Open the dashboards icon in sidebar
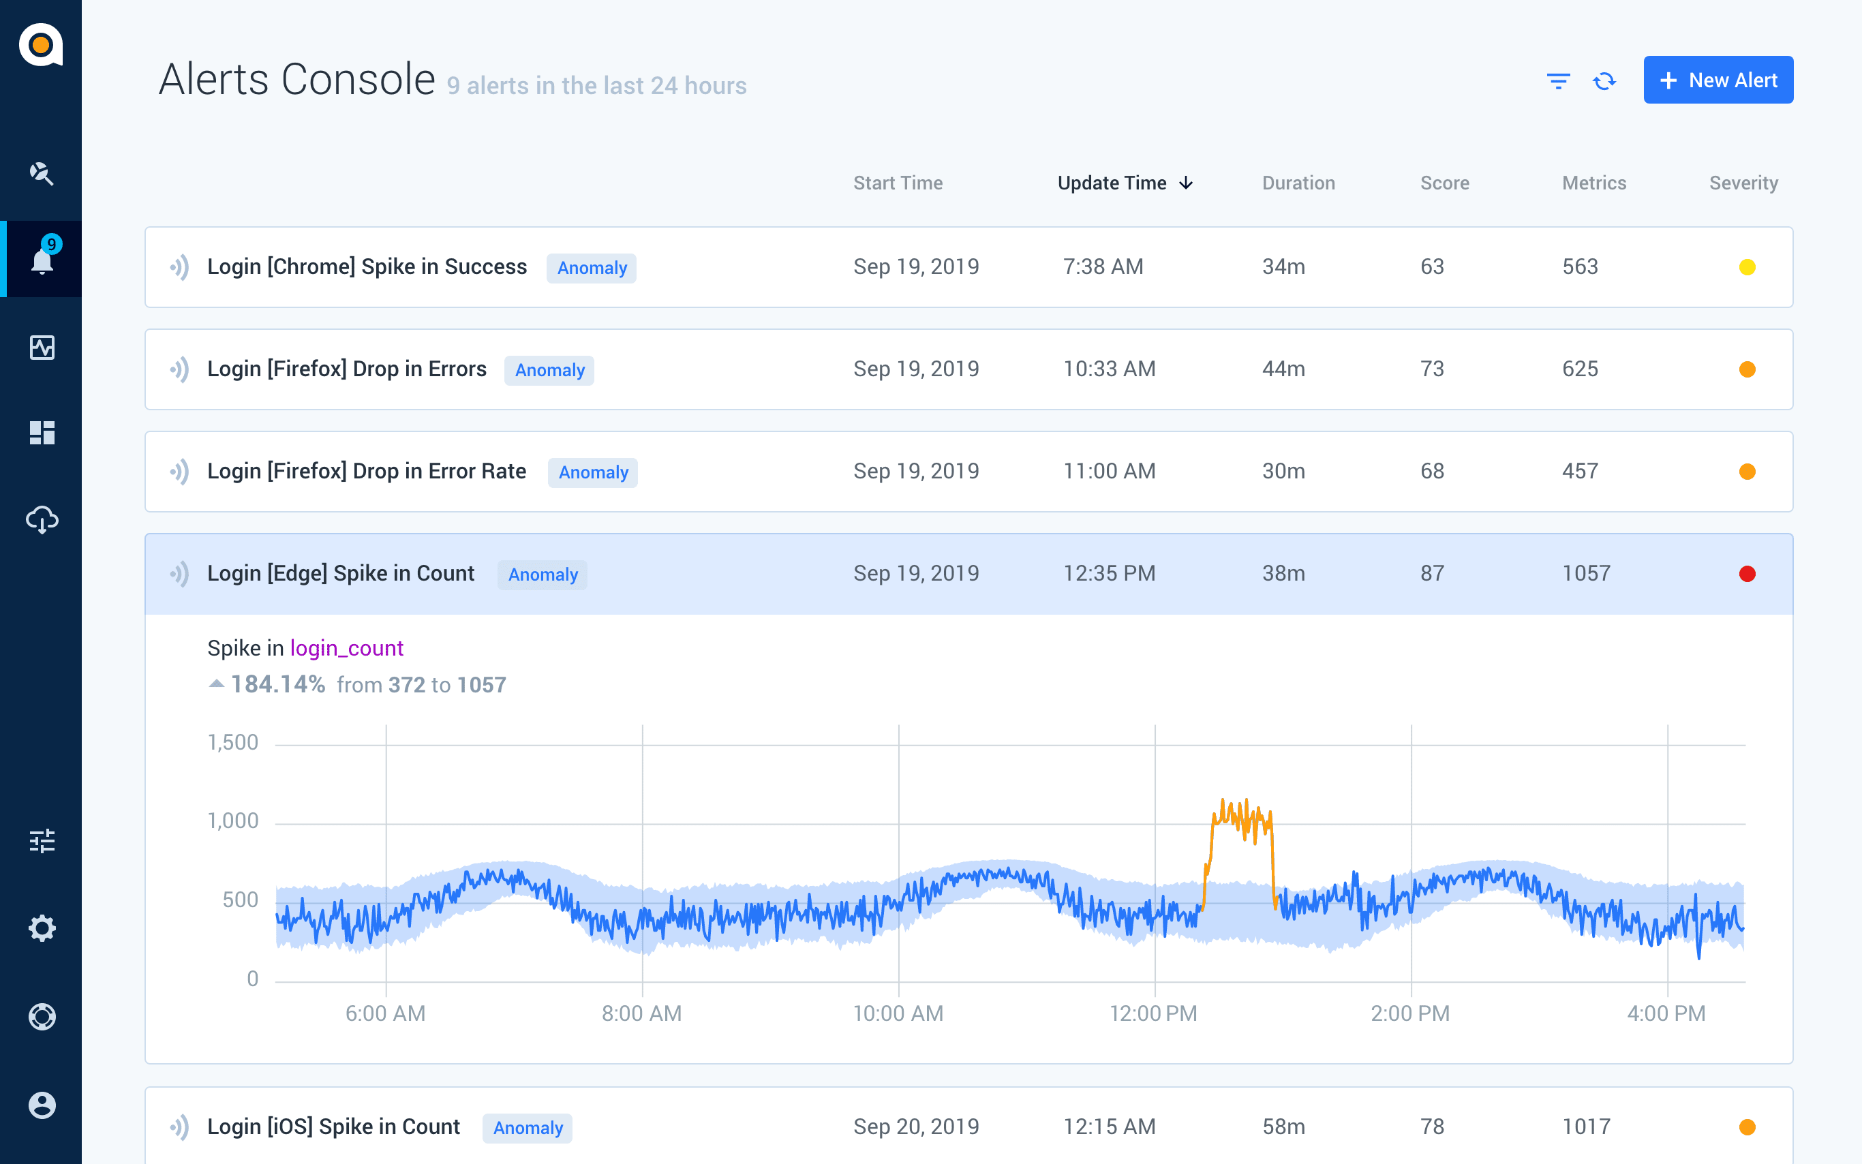Image resolution: width=1862 pixels, height=1164 pixels. tap(42, 433)
